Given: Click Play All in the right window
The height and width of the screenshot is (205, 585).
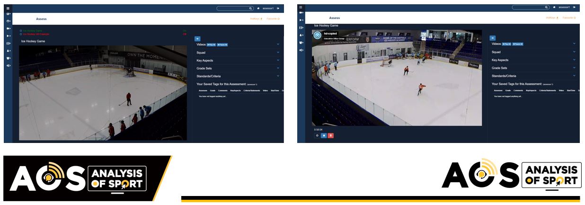Looking at the screenshot, I should (507, 44).
